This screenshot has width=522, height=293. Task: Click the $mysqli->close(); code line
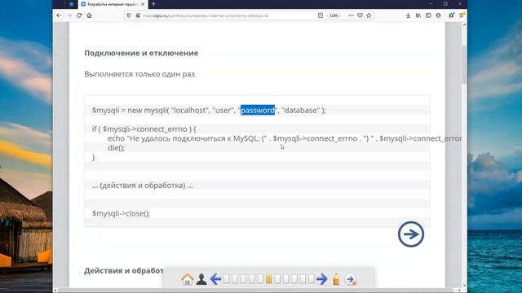[122, 213]
